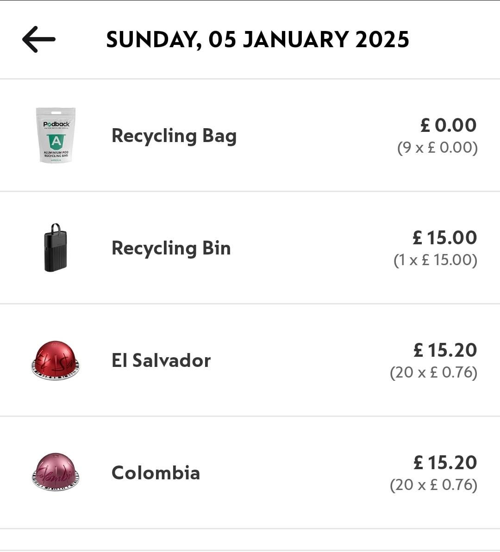Go back using the left arrow
The image size is (500, 552).
click(x=39, y=39)
